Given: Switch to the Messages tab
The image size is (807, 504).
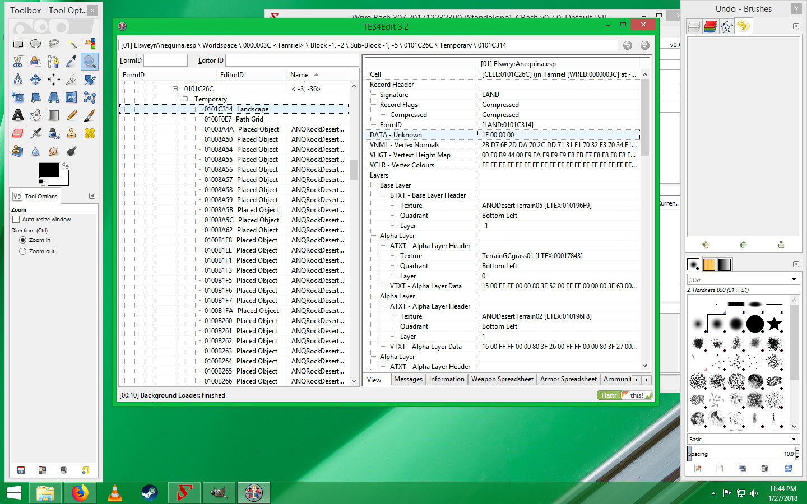Looking at the screenshot, I should coord(408,379).
